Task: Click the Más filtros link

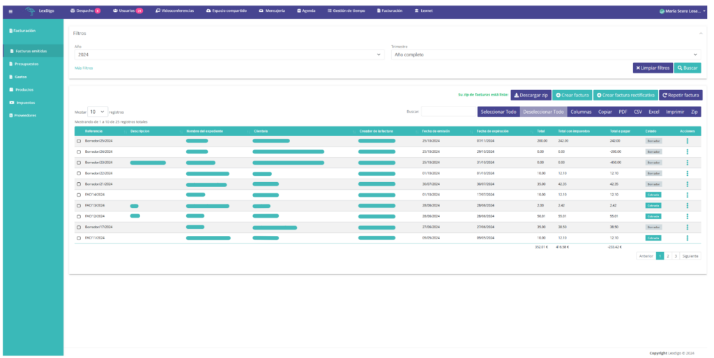Action: [84, 68]
